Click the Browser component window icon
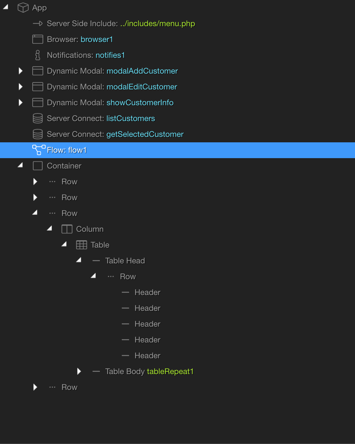 pos(37,39)
